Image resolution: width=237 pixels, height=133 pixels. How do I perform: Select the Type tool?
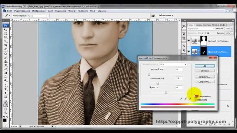[6, 89]
